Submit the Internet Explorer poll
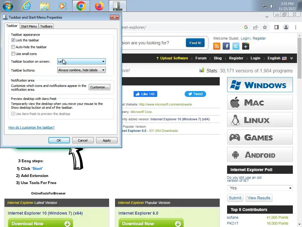Screen dimensions: 302x227 click(235, 198)
